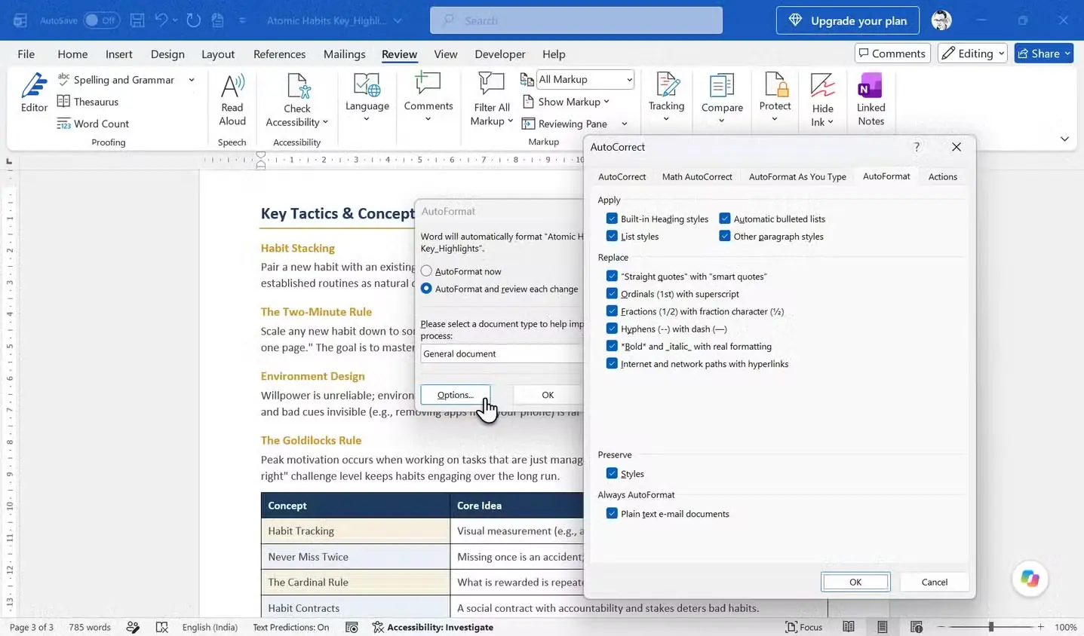Switch to the Math AutoCorrect tab
The height and width of the screenshot is (636, 1084).
tap(697, 177)
